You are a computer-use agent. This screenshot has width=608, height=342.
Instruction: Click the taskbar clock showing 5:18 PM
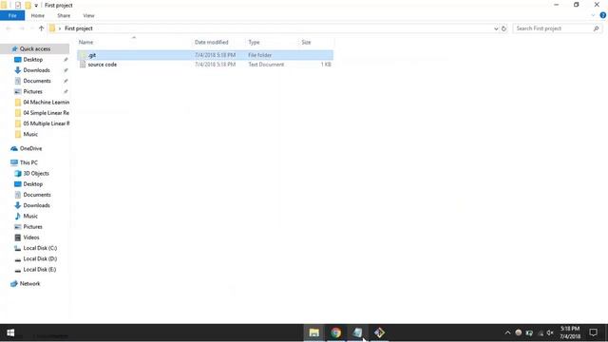click(570, 332)
